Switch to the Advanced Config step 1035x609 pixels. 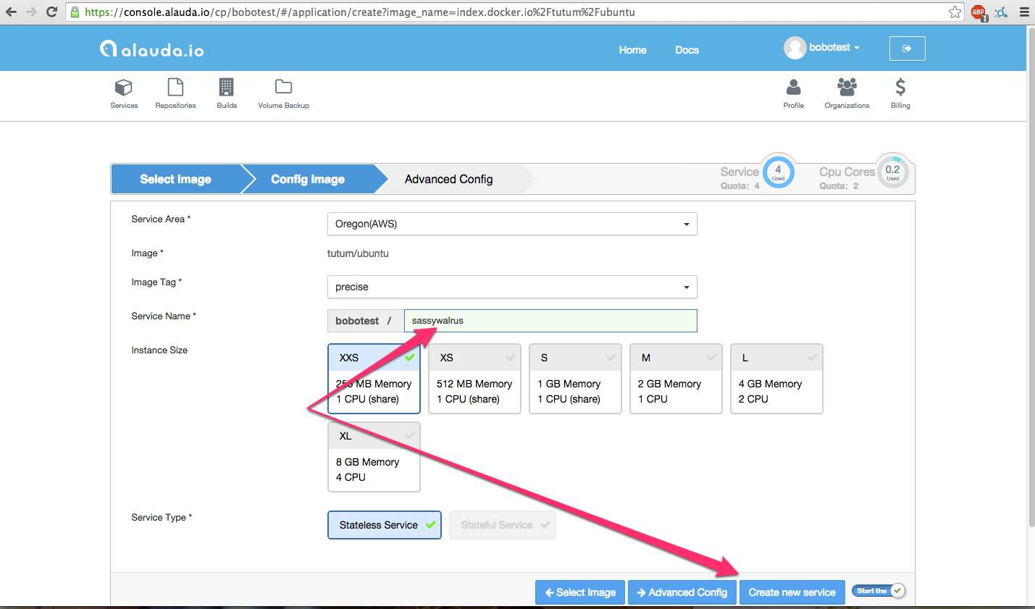pyautogui.click(x=449, y=179)
